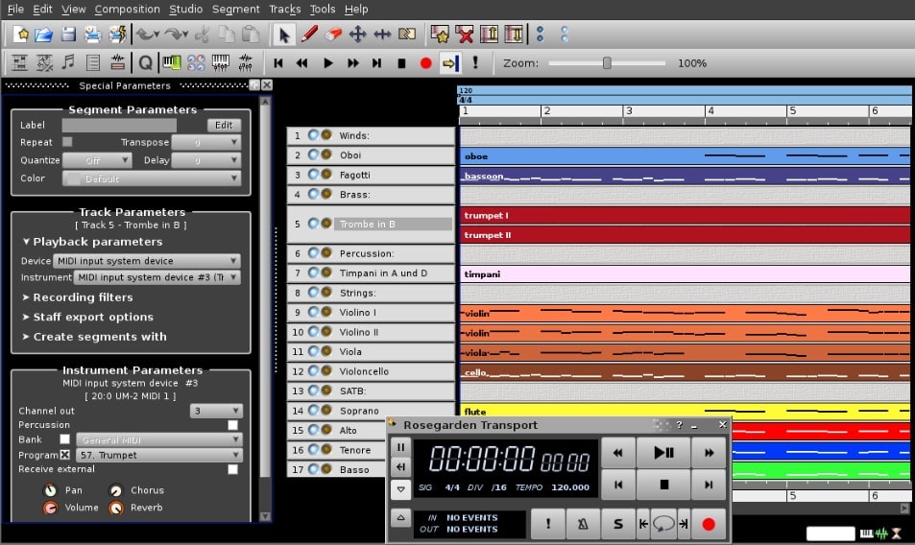Click the Volume knob in Instrument Parameters
The height and width of the screenshot is (545, 915).
pyautogui.click(x=51, y=508)
